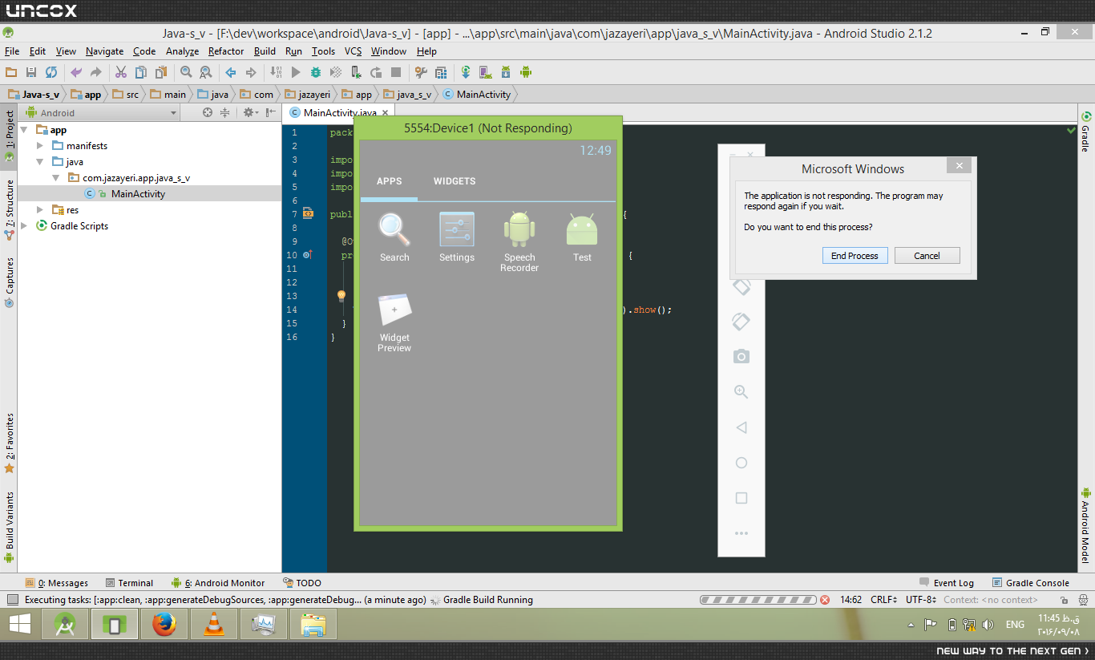Image resolution: width=1095 pixels, height=660 pixels.
Task: Select the APPS tab in emulator
Action: (x=389, y=181)
